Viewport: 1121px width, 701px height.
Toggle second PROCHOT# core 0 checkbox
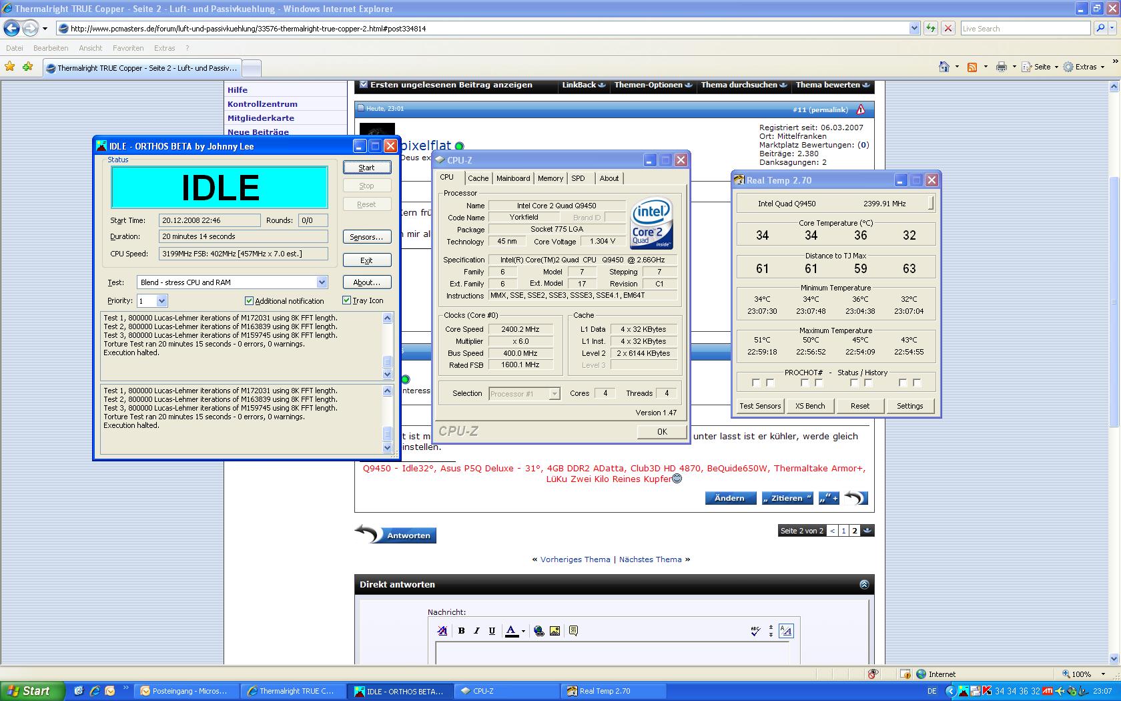[x=770, y=383]
